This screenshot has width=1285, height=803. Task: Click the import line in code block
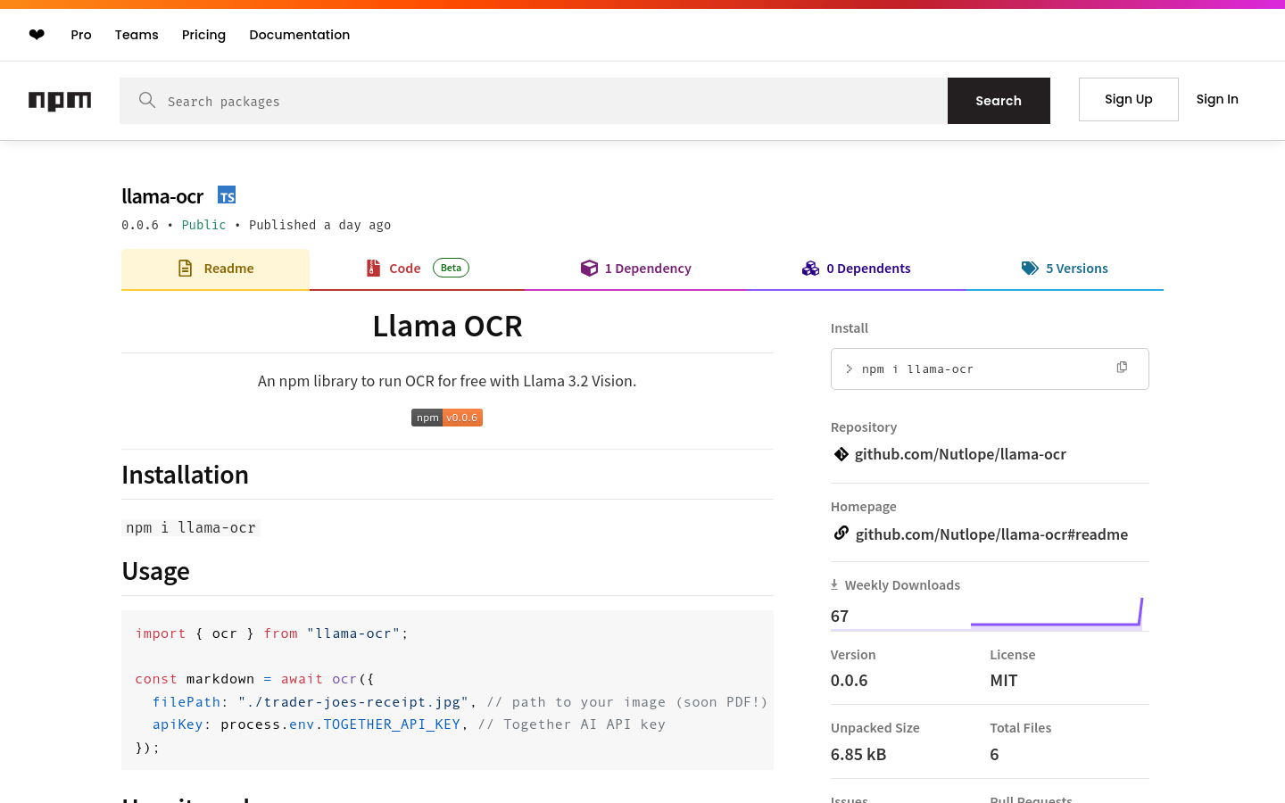[271, 633]
